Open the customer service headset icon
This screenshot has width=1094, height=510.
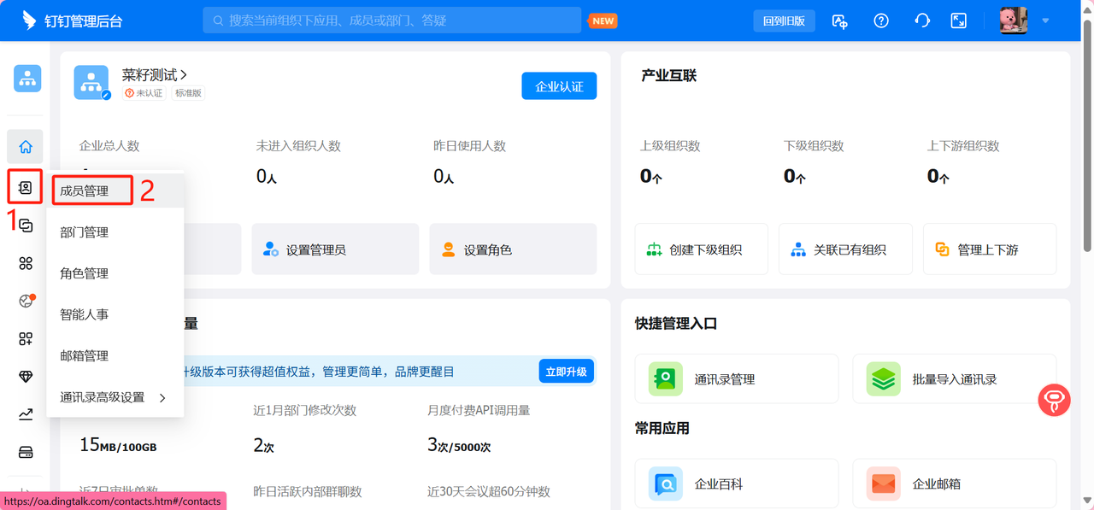coord(921,21)
